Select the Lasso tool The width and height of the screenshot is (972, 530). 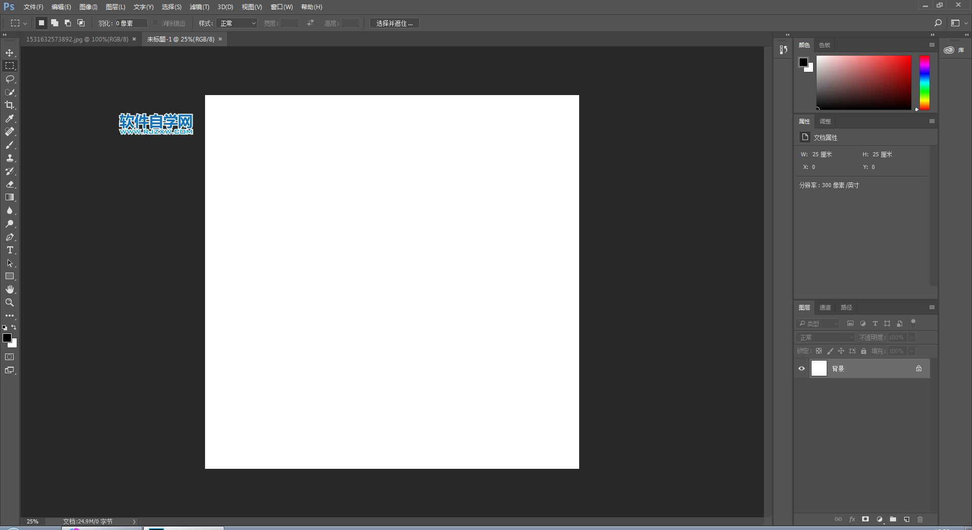click(x=10, y=79)
